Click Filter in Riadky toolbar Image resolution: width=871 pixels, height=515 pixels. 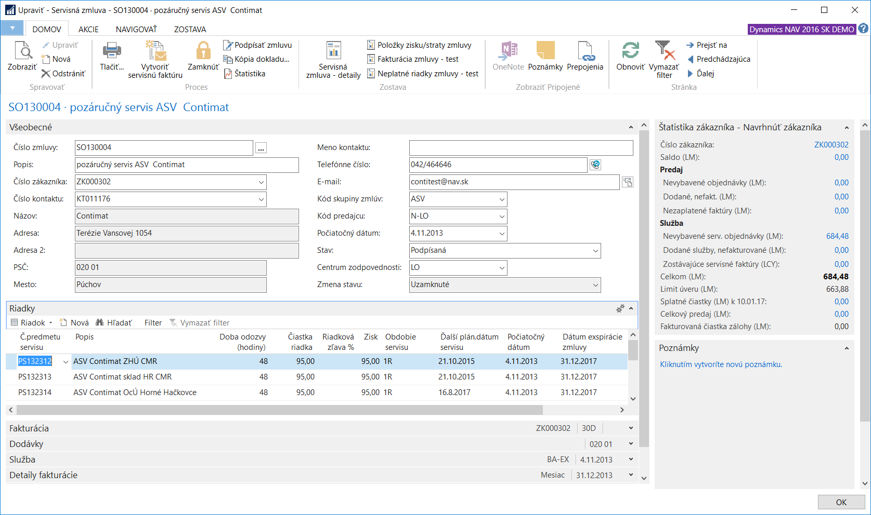point(153,323)
